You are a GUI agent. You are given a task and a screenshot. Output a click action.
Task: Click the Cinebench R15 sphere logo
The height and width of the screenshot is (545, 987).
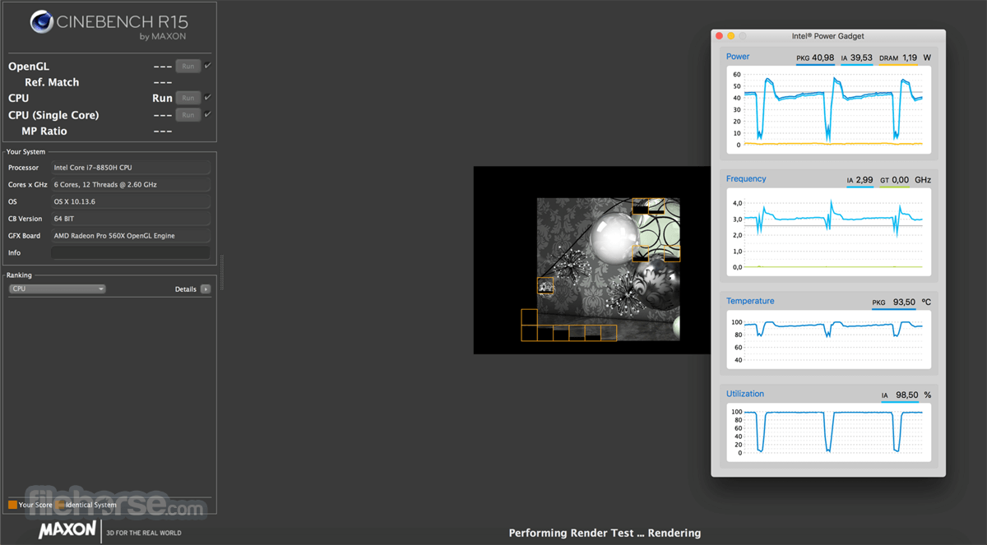(x=42, y=22)
